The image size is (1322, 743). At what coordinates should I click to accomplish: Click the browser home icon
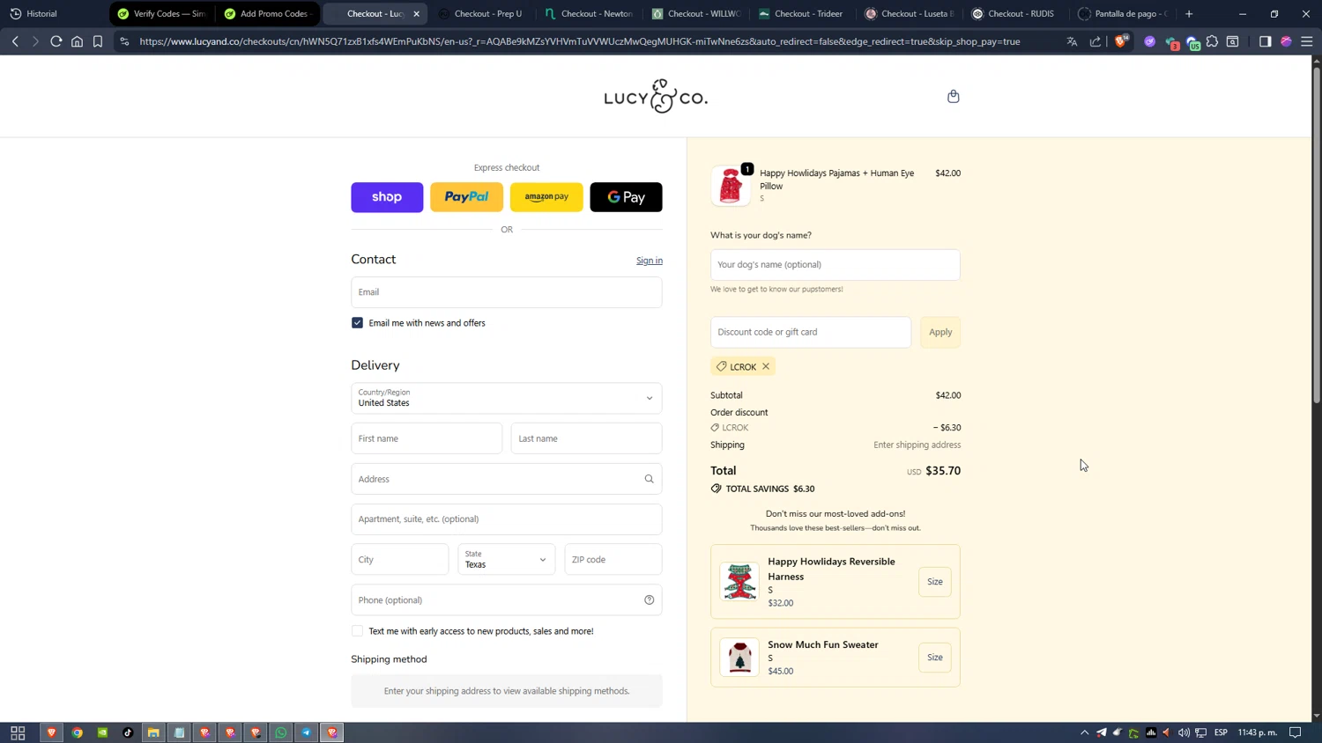[x=78, y=41]
